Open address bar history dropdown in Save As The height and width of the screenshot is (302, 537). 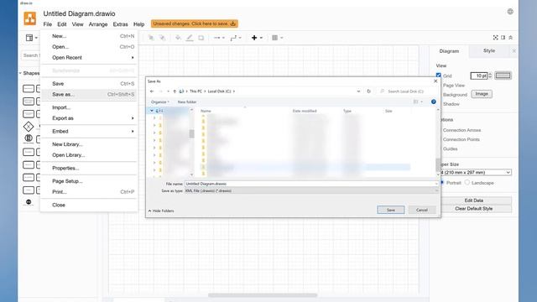coord(358,91)
